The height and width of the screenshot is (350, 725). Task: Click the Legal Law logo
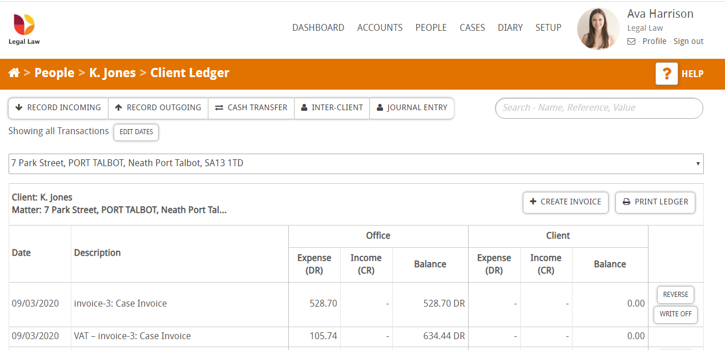[x=24, y=27]
